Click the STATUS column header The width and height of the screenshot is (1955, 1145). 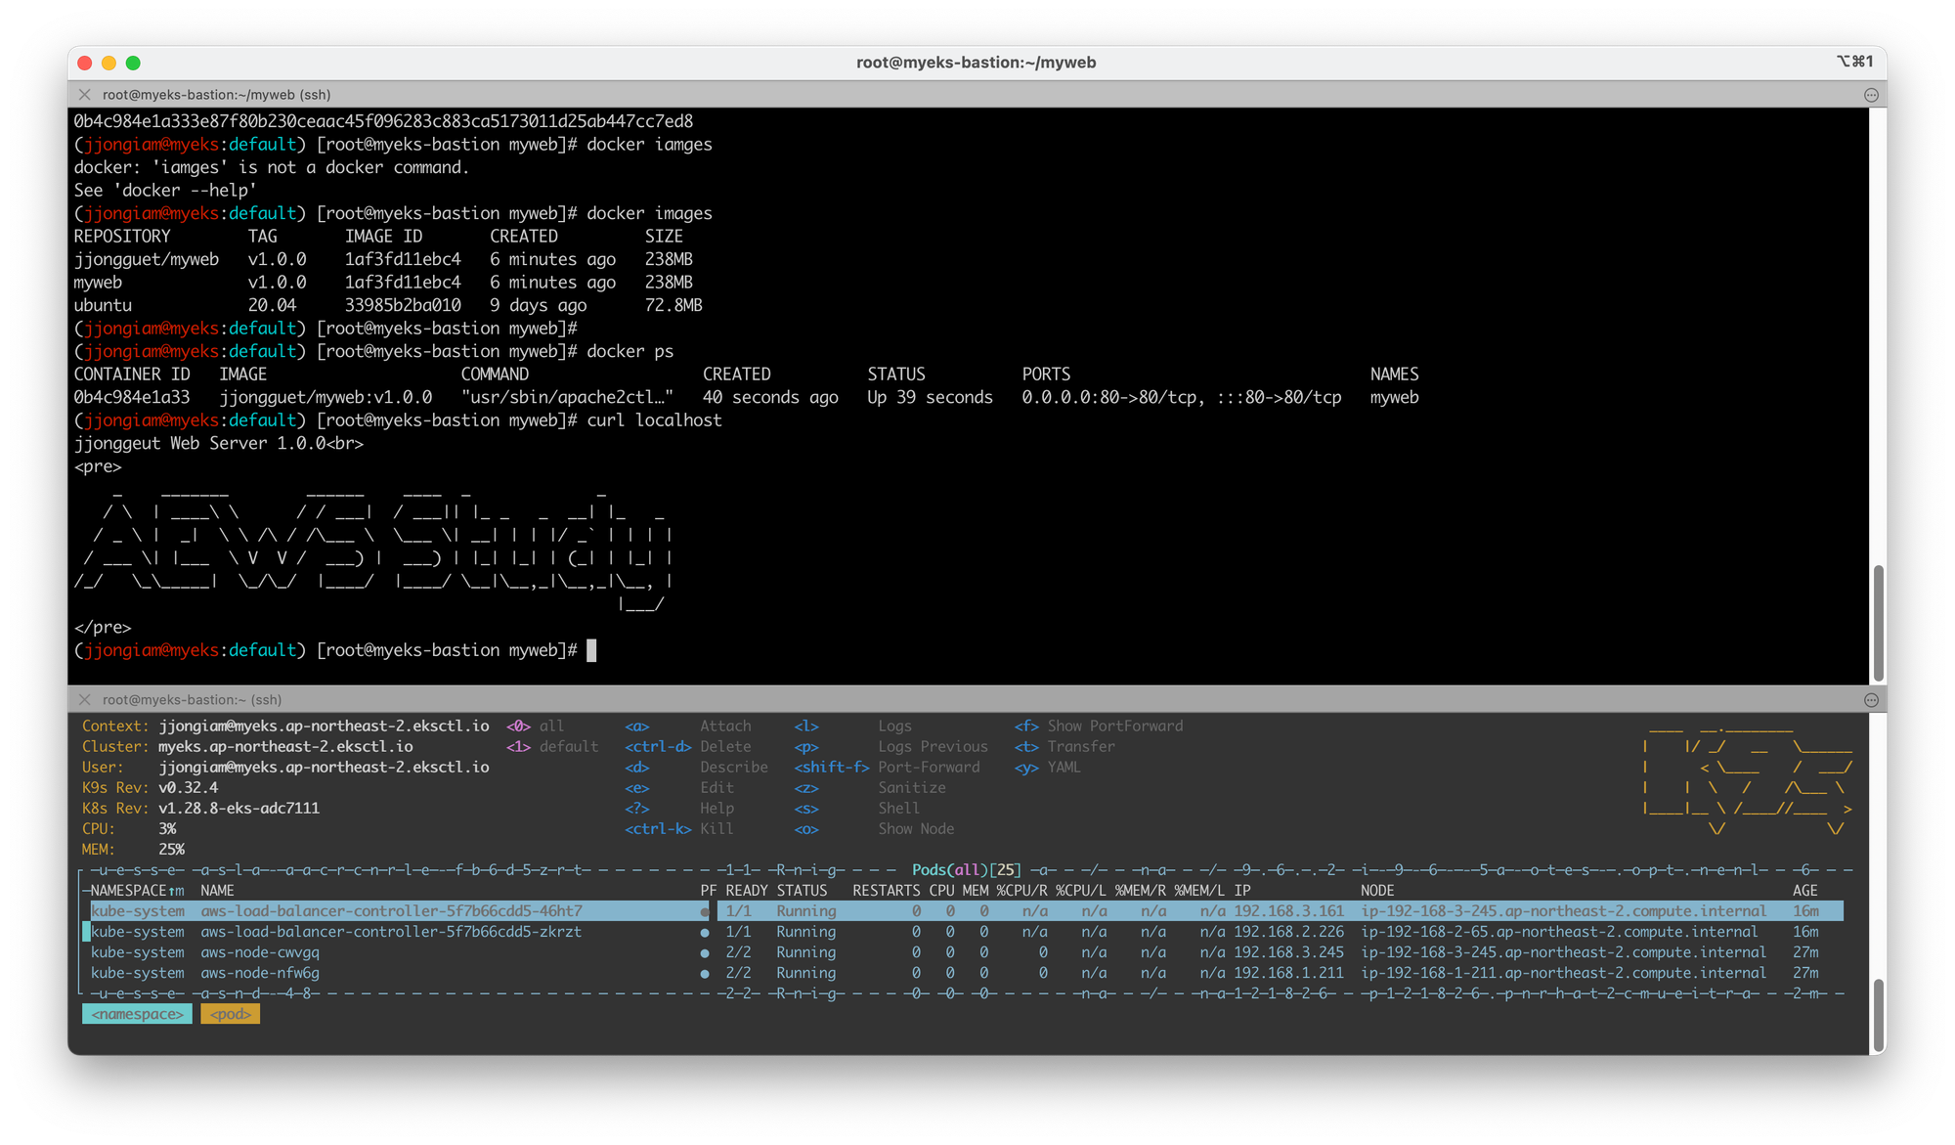pyautogui.click(x=802, y=891)
